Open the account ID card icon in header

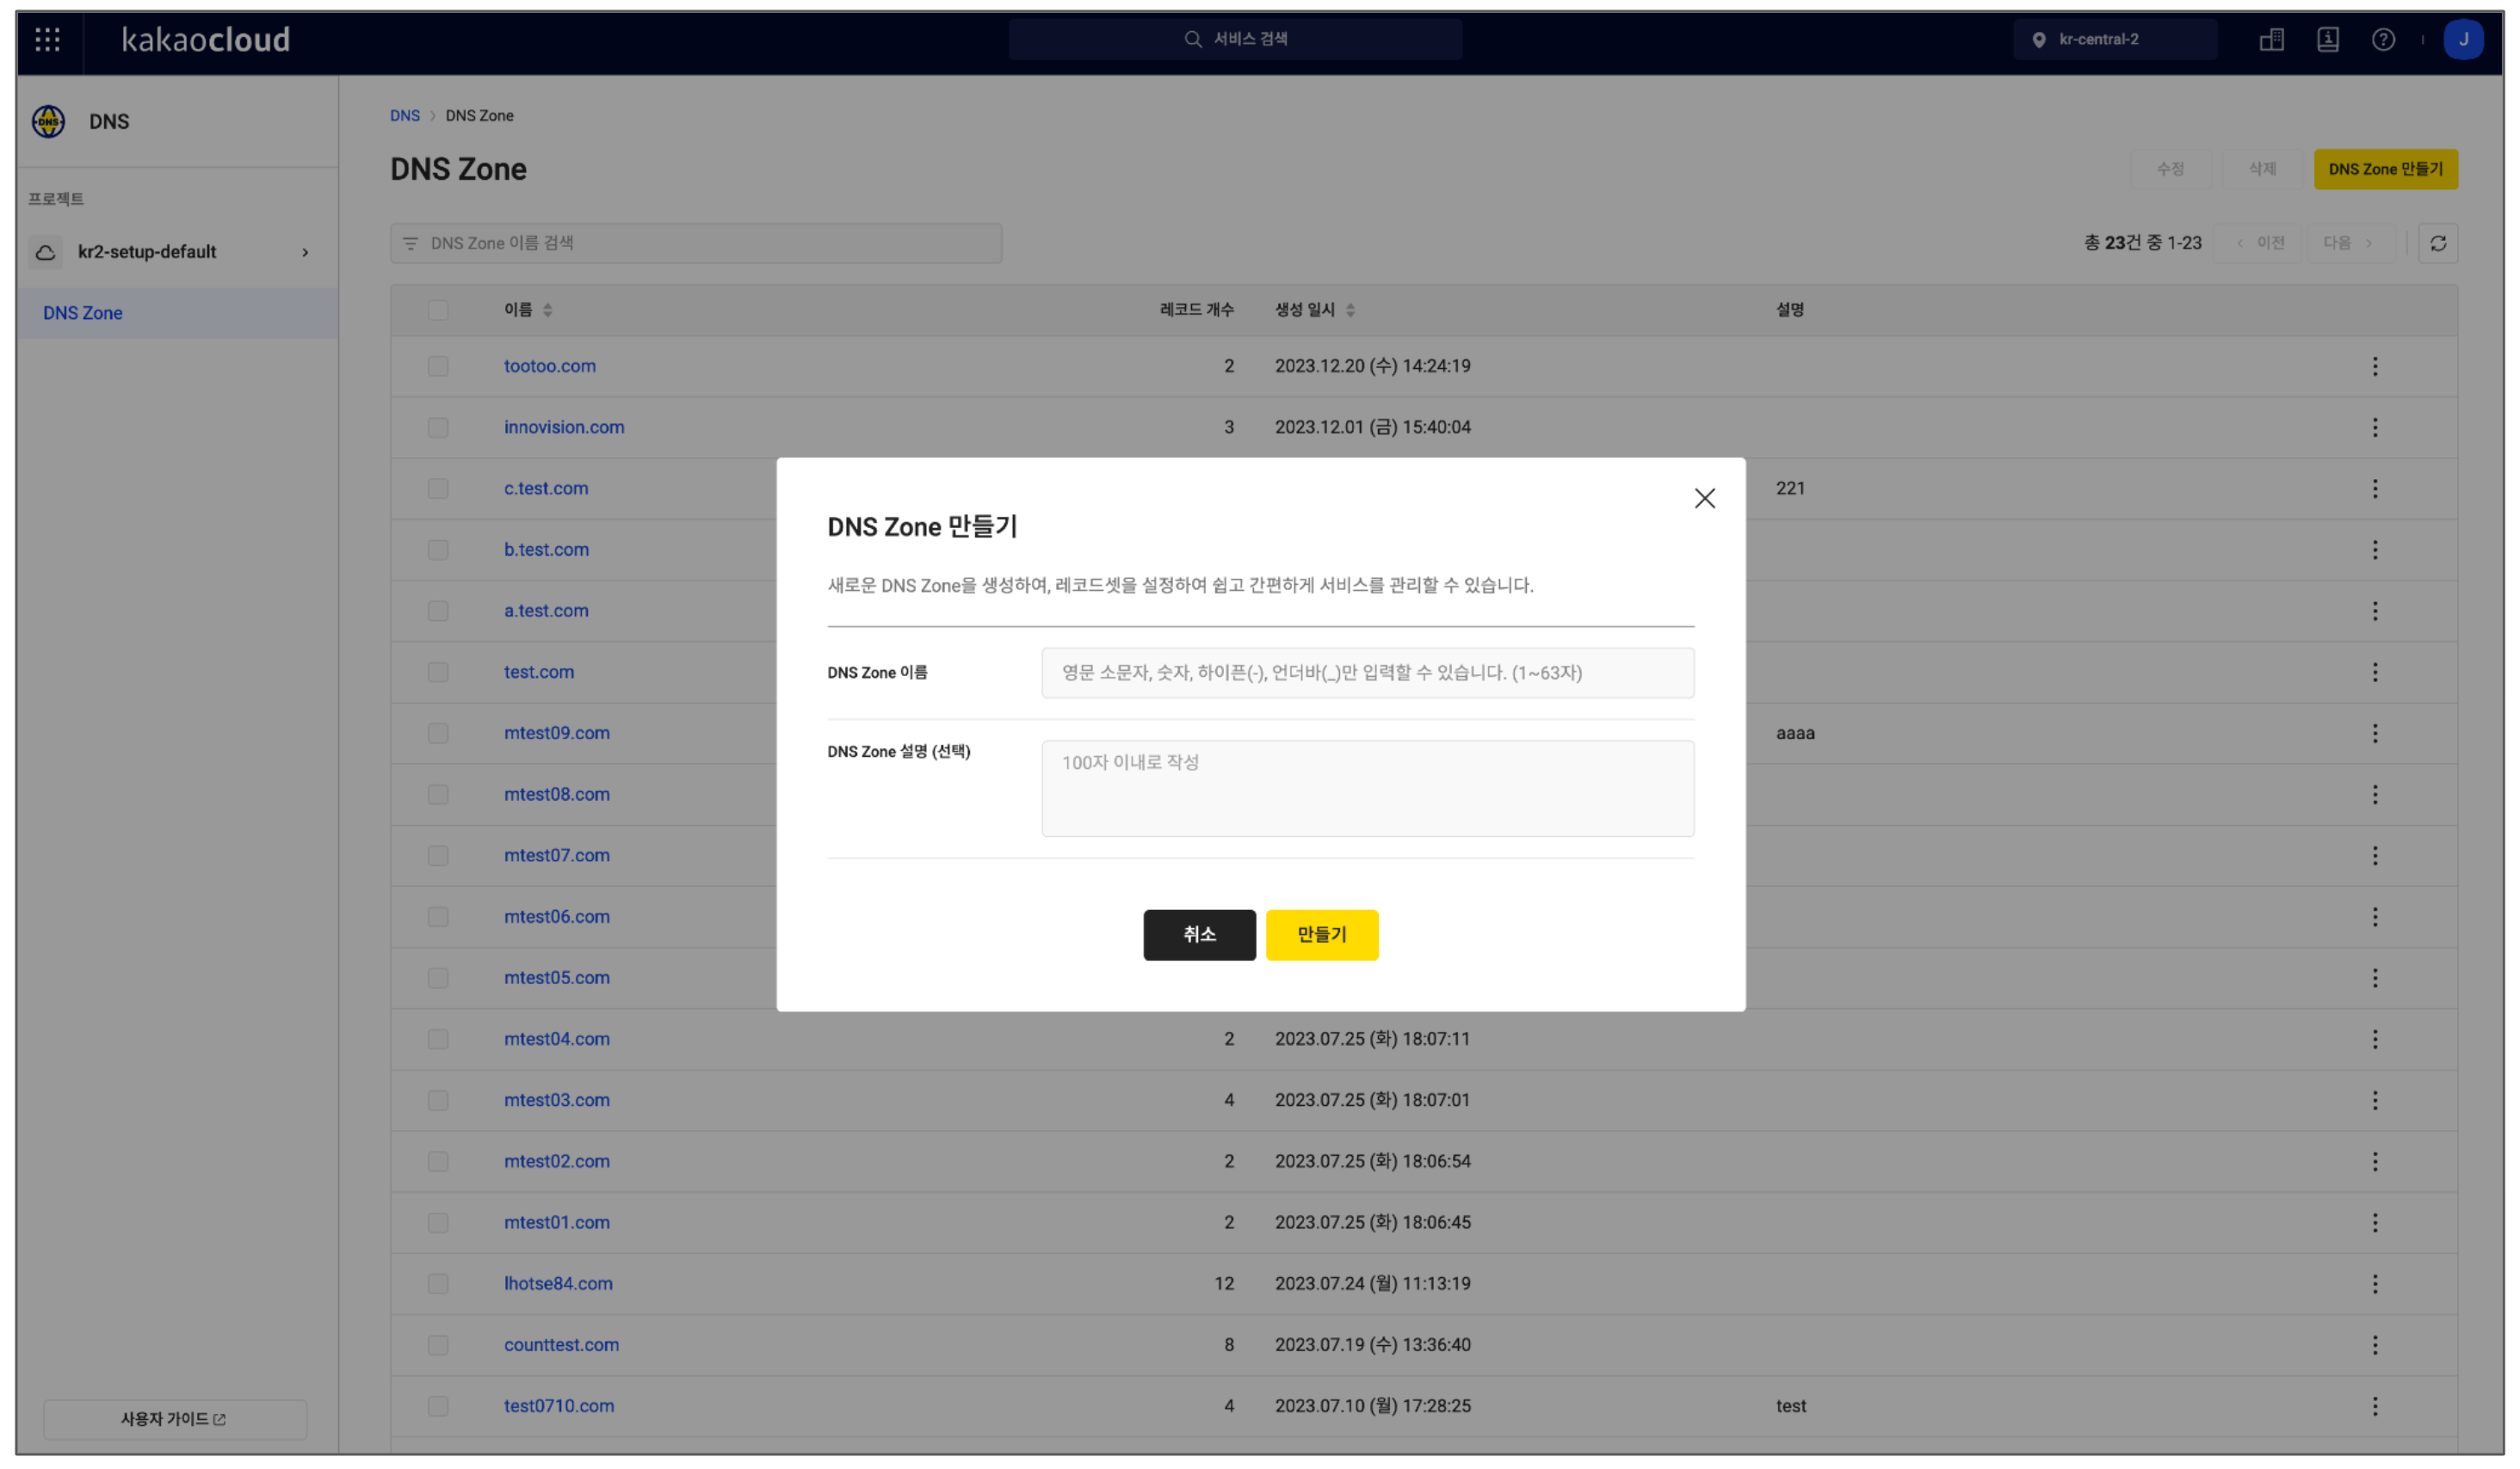click(2327, 39)
